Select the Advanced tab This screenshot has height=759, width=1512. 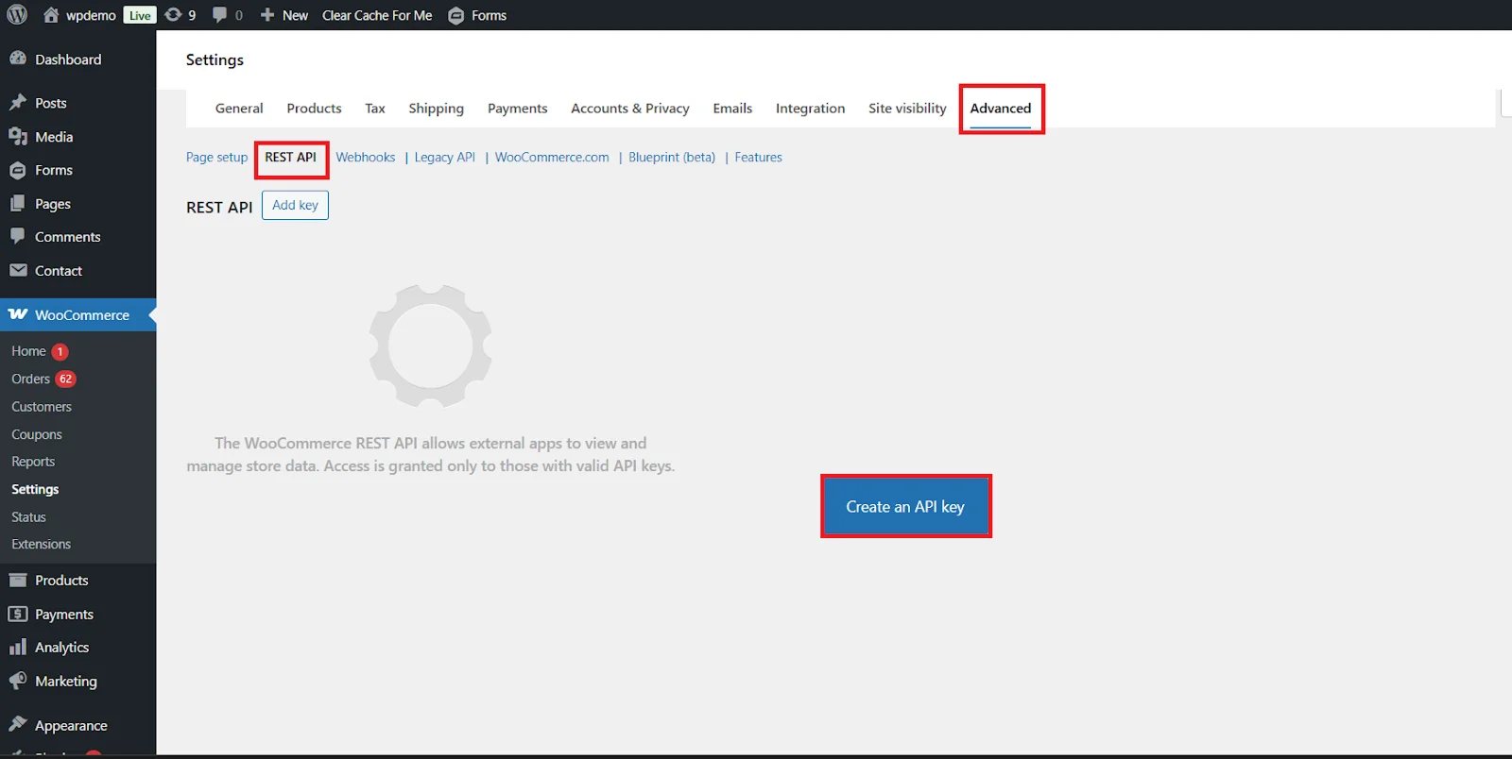tap(1001, 109)
